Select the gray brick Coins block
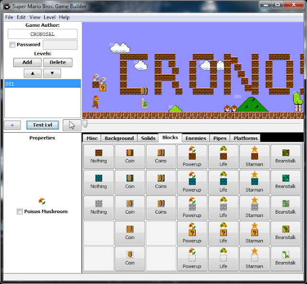 pyautogui.click(x=161, y=207)
